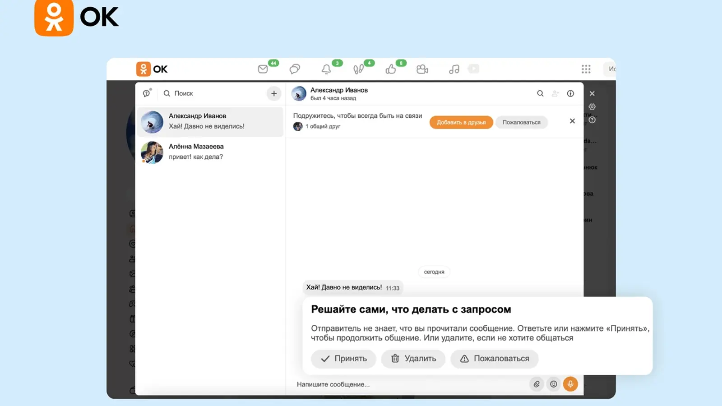Open the messages envelope icon with 44 badge
This screenshot has width=722, height=406.
coord(263,69)
